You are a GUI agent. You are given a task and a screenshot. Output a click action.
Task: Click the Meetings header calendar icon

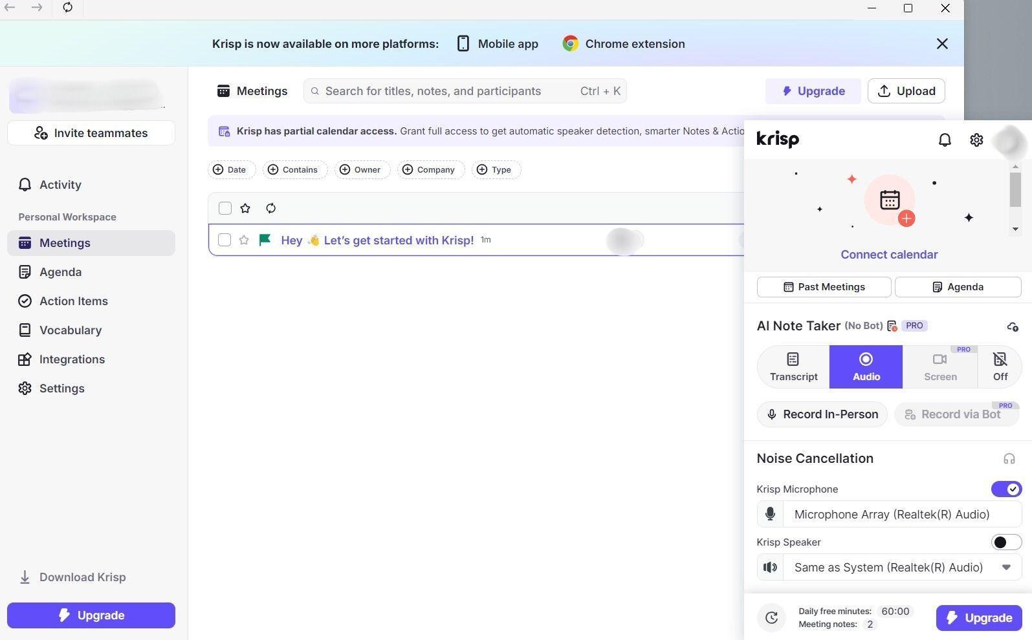(223, 91)
